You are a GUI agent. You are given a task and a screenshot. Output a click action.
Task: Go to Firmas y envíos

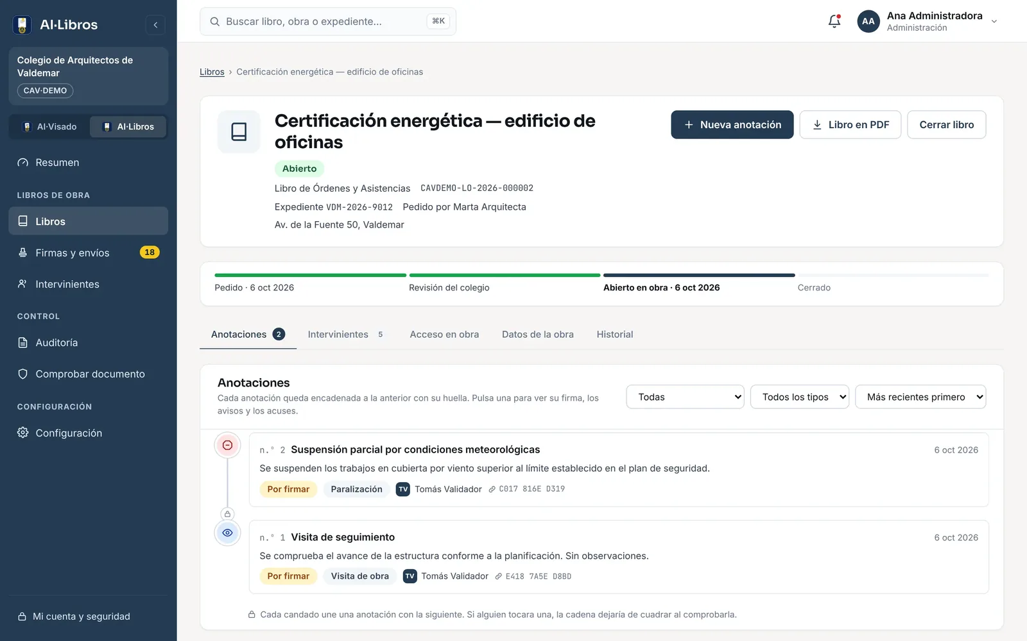89,253
